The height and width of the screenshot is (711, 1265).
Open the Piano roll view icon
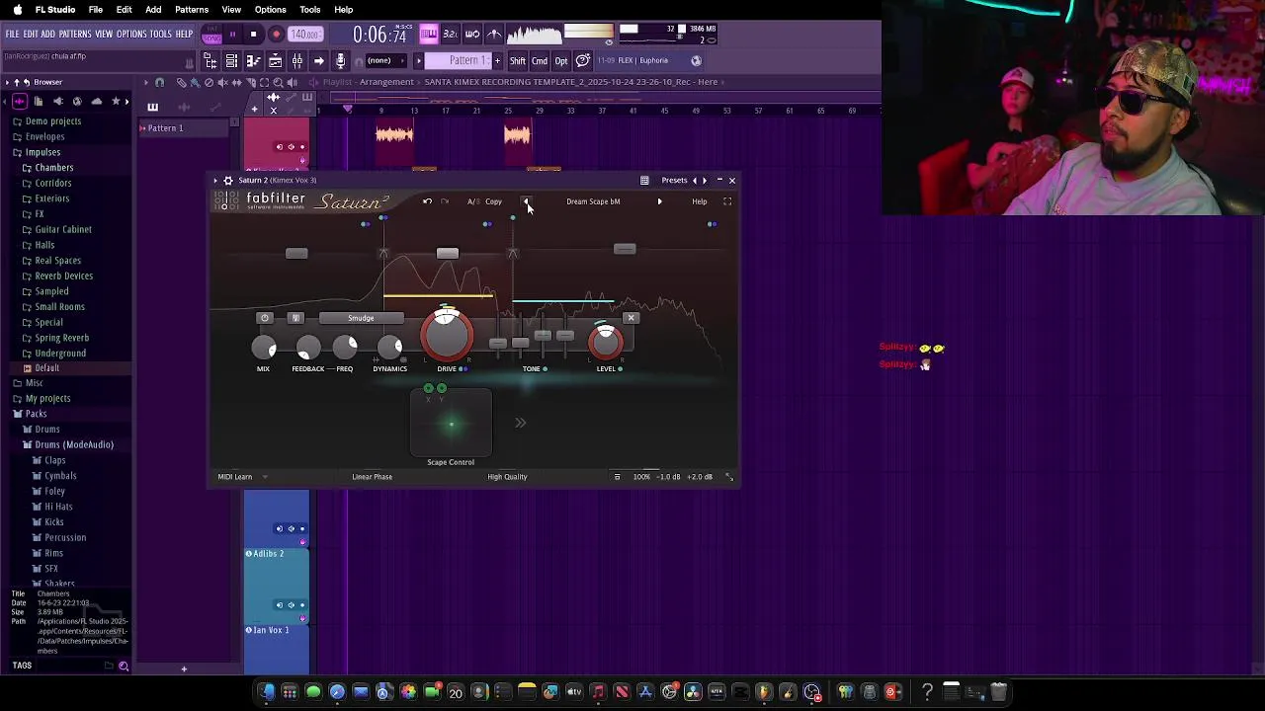tap(253, 61)
